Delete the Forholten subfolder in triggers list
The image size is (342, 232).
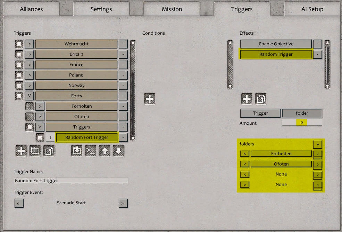click(123, 106)
